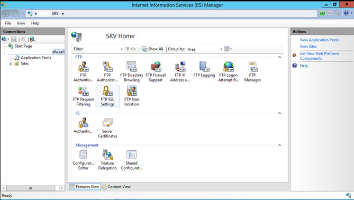Click Connections pane scroll left arrow
The width and height of the screenshot is (354, 200).
(4, 188)
